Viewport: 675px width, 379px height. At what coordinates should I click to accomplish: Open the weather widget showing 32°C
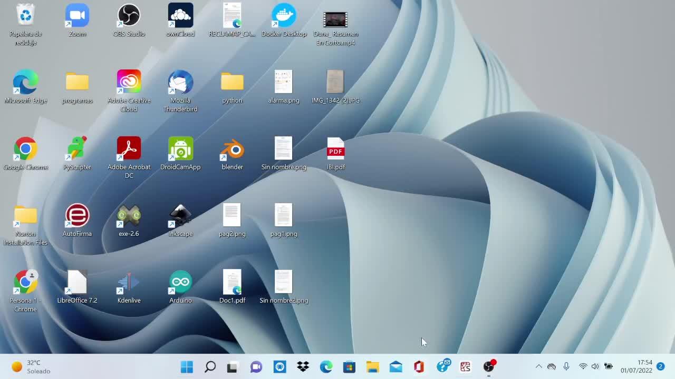click(31, 367)
